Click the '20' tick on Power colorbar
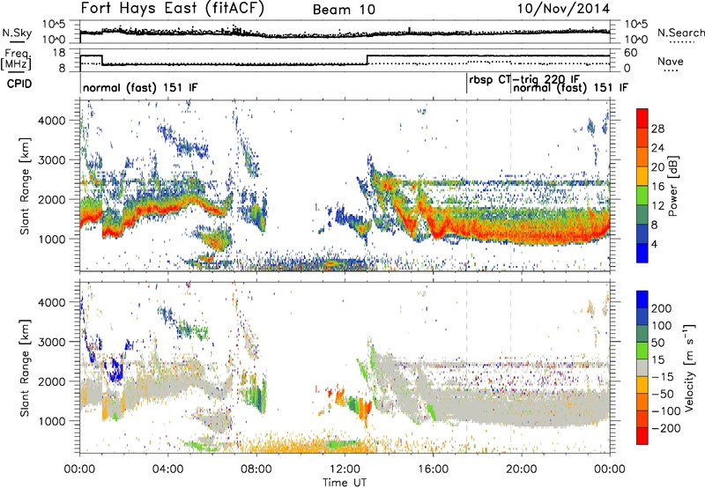This screenshot has height=488, width=705. point(657,167)
